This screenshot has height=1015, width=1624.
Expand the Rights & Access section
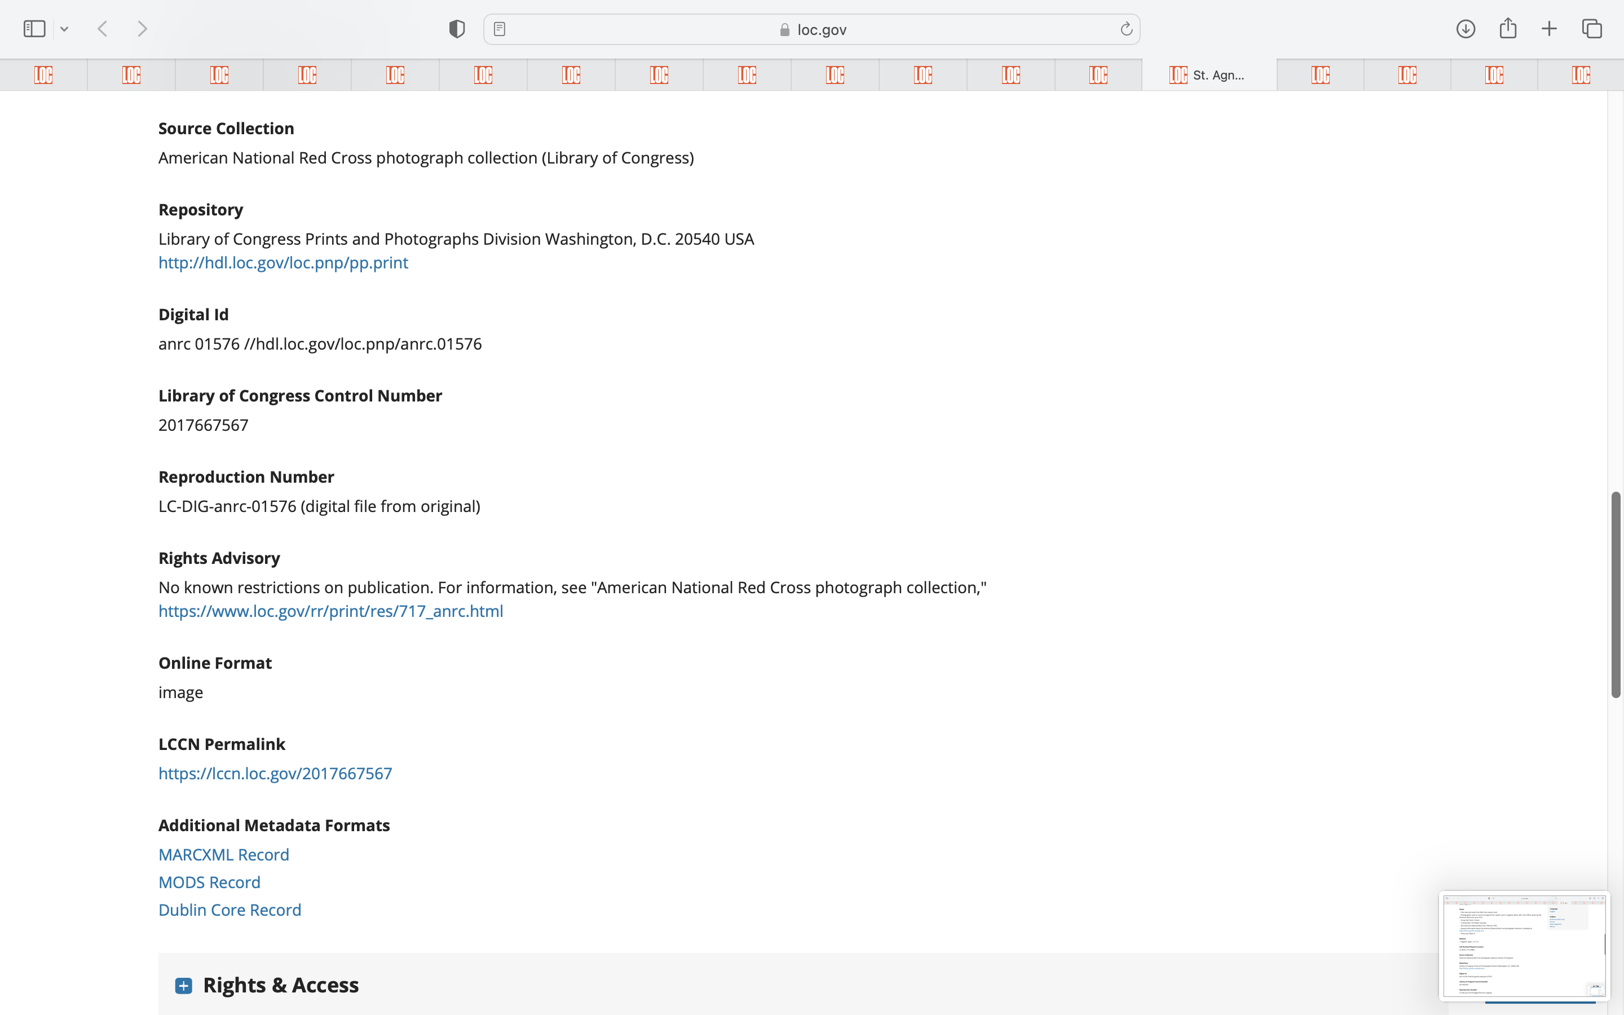(x=184, y=985)
